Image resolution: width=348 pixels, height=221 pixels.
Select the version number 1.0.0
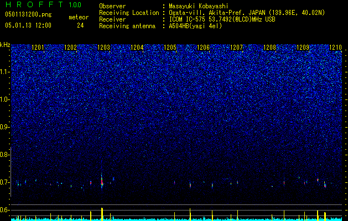point(75,4)
